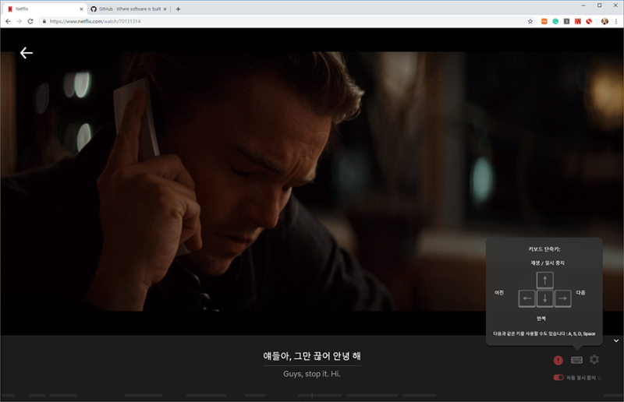Image resolution: width=624 pixels, height=402 pixels.
Task: Maximize the Chrome window
Action: coord(599,5)
